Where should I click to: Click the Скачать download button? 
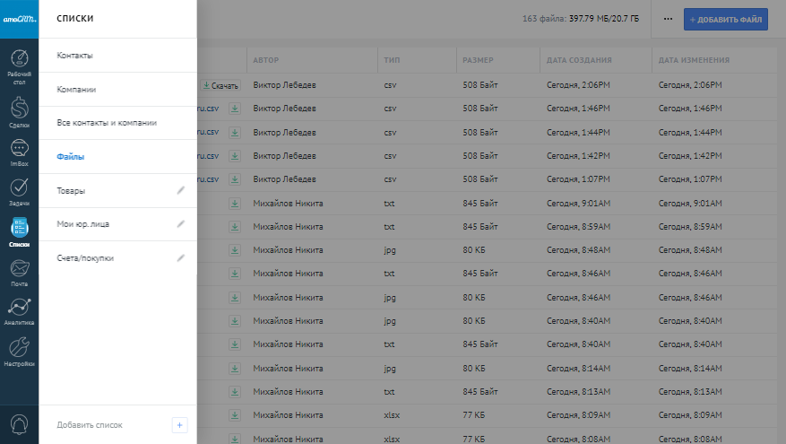(220, 86)
